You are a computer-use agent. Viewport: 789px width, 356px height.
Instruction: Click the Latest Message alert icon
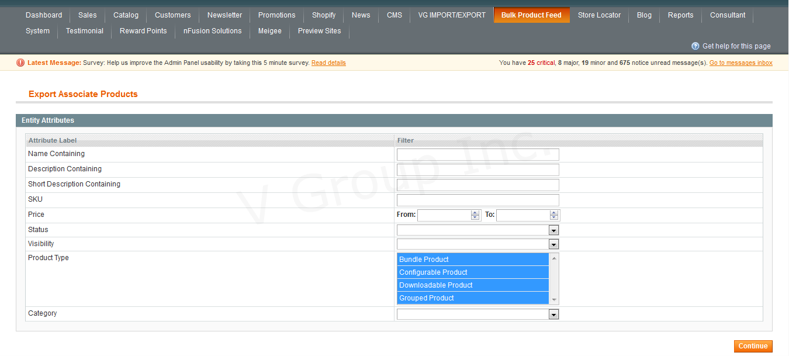(x=20, y=63)
